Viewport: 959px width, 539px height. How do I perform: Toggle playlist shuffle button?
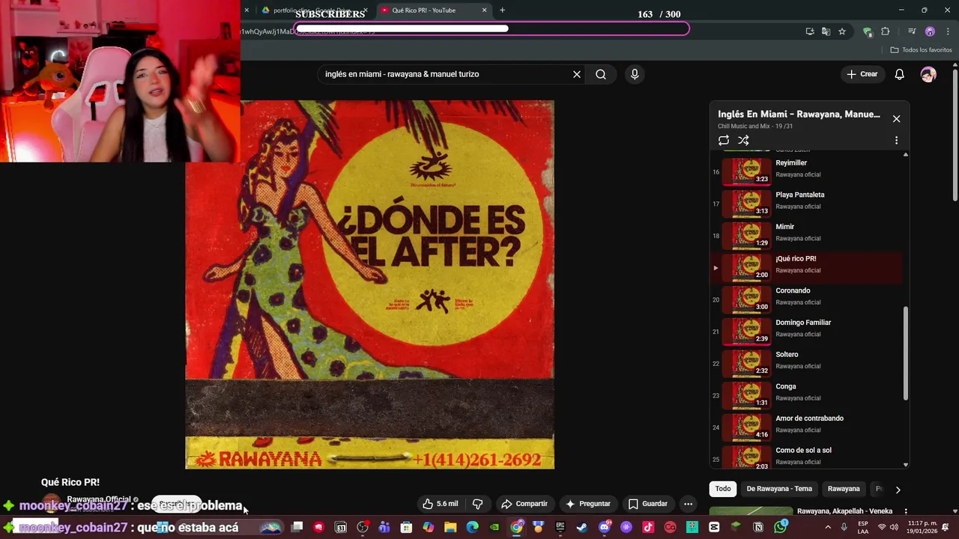[743, 140]
